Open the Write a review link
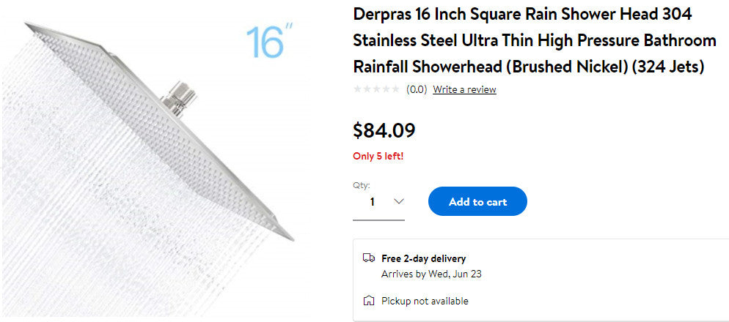This screenshot has width=729, height=322. click(464, 89)
